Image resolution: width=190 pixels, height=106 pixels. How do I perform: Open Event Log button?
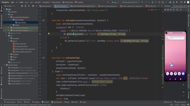168,102
